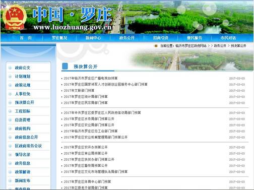Open the 新闻中心 navigation tab
This screenshot has width=254, height=190.
(93, 38)
